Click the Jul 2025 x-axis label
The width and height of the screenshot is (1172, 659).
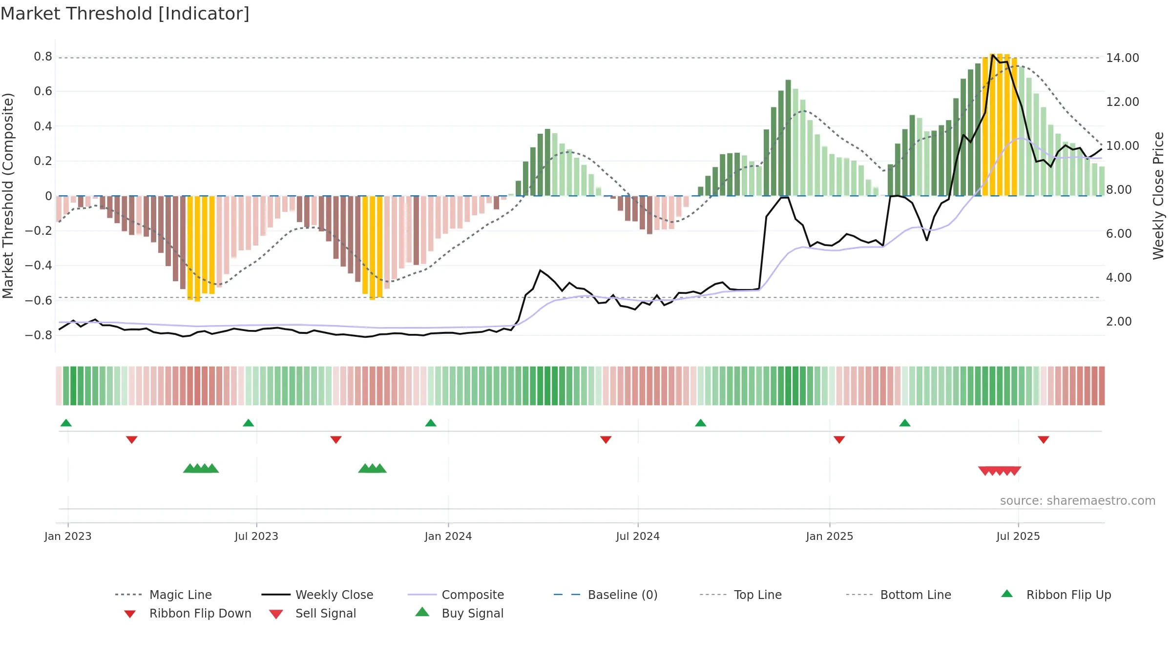pyautogui.click(x=1018, y=536)
